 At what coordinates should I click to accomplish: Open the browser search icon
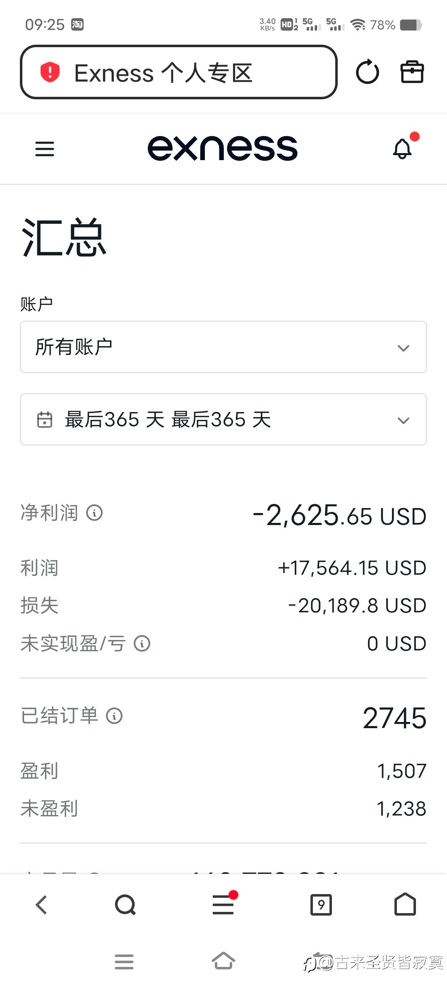125,905
